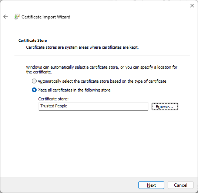Cancel the certificate import
The height and width of the screenshot is (193, 198).
point(181,185)
